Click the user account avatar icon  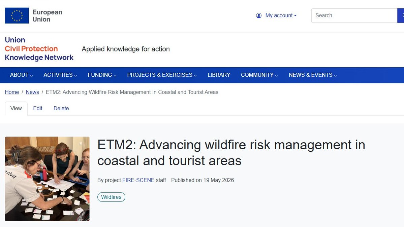click(259, 15)
